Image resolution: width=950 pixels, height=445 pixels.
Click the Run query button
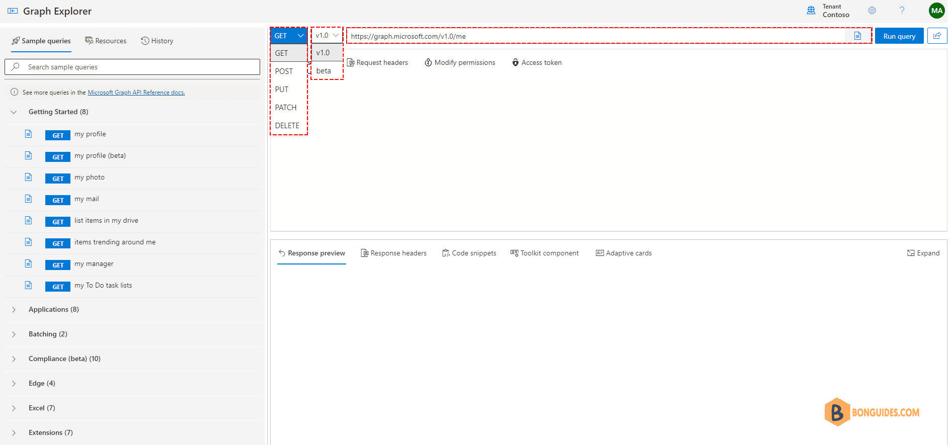[x=899, y=36]
